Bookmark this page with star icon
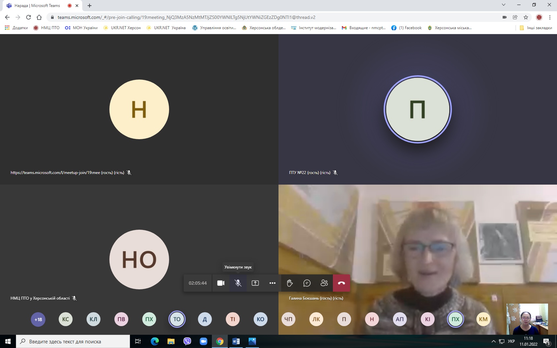 (526, 17)
